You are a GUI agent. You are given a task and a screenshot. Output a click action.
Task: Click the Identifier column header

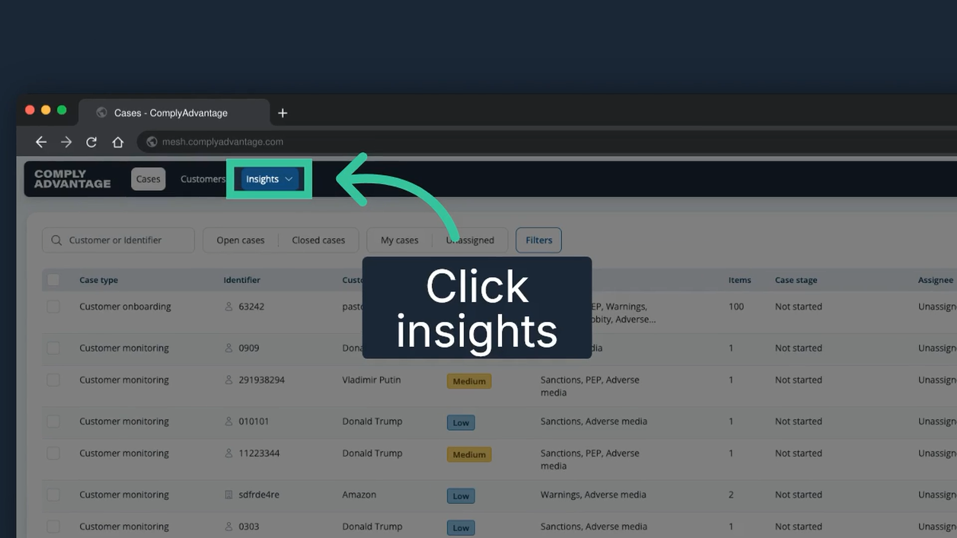242,280
